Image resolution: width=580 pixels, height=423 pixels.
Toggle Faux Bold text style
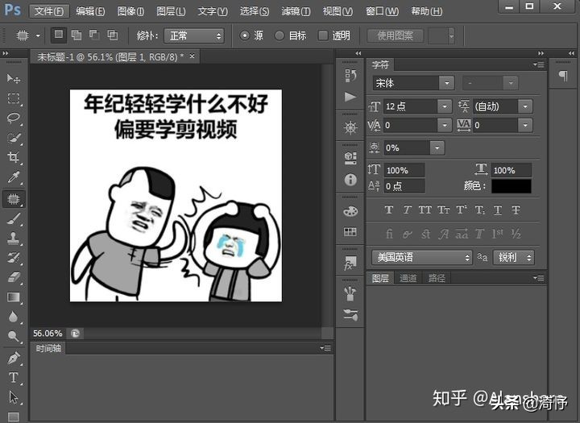pos(389,209)
